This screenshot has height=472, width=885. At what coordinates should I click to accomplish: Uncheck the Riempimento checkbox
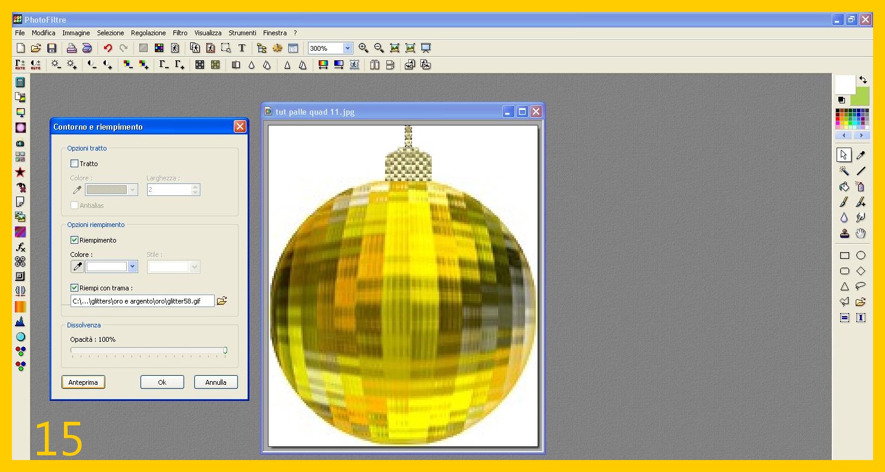click(75, 240)
